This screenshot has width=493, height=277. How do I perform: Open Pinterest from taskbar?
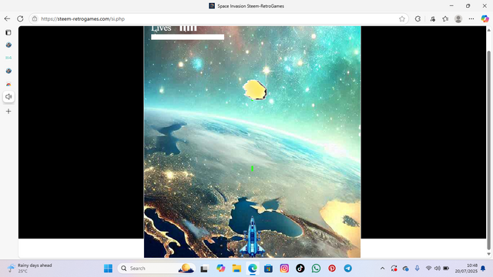pyautogui.click(x=332, y=269)
